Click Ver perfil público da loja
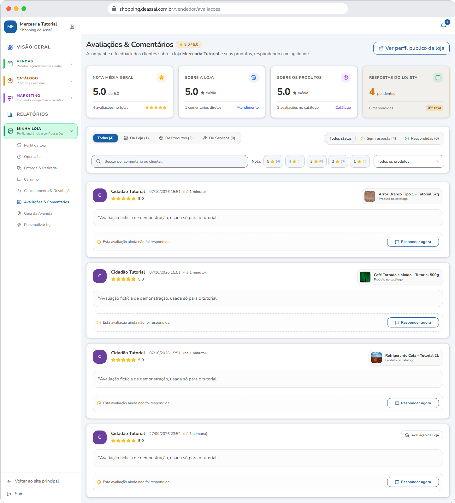455x503 pixels. click(x=411, y=48)
